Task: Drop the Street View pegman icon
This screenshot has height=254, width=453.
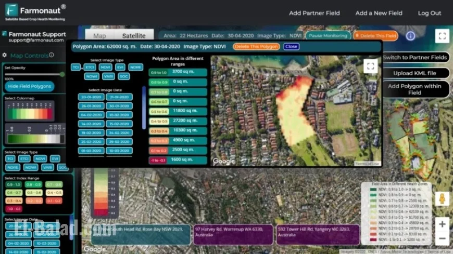Action: [x=442, y=199]
